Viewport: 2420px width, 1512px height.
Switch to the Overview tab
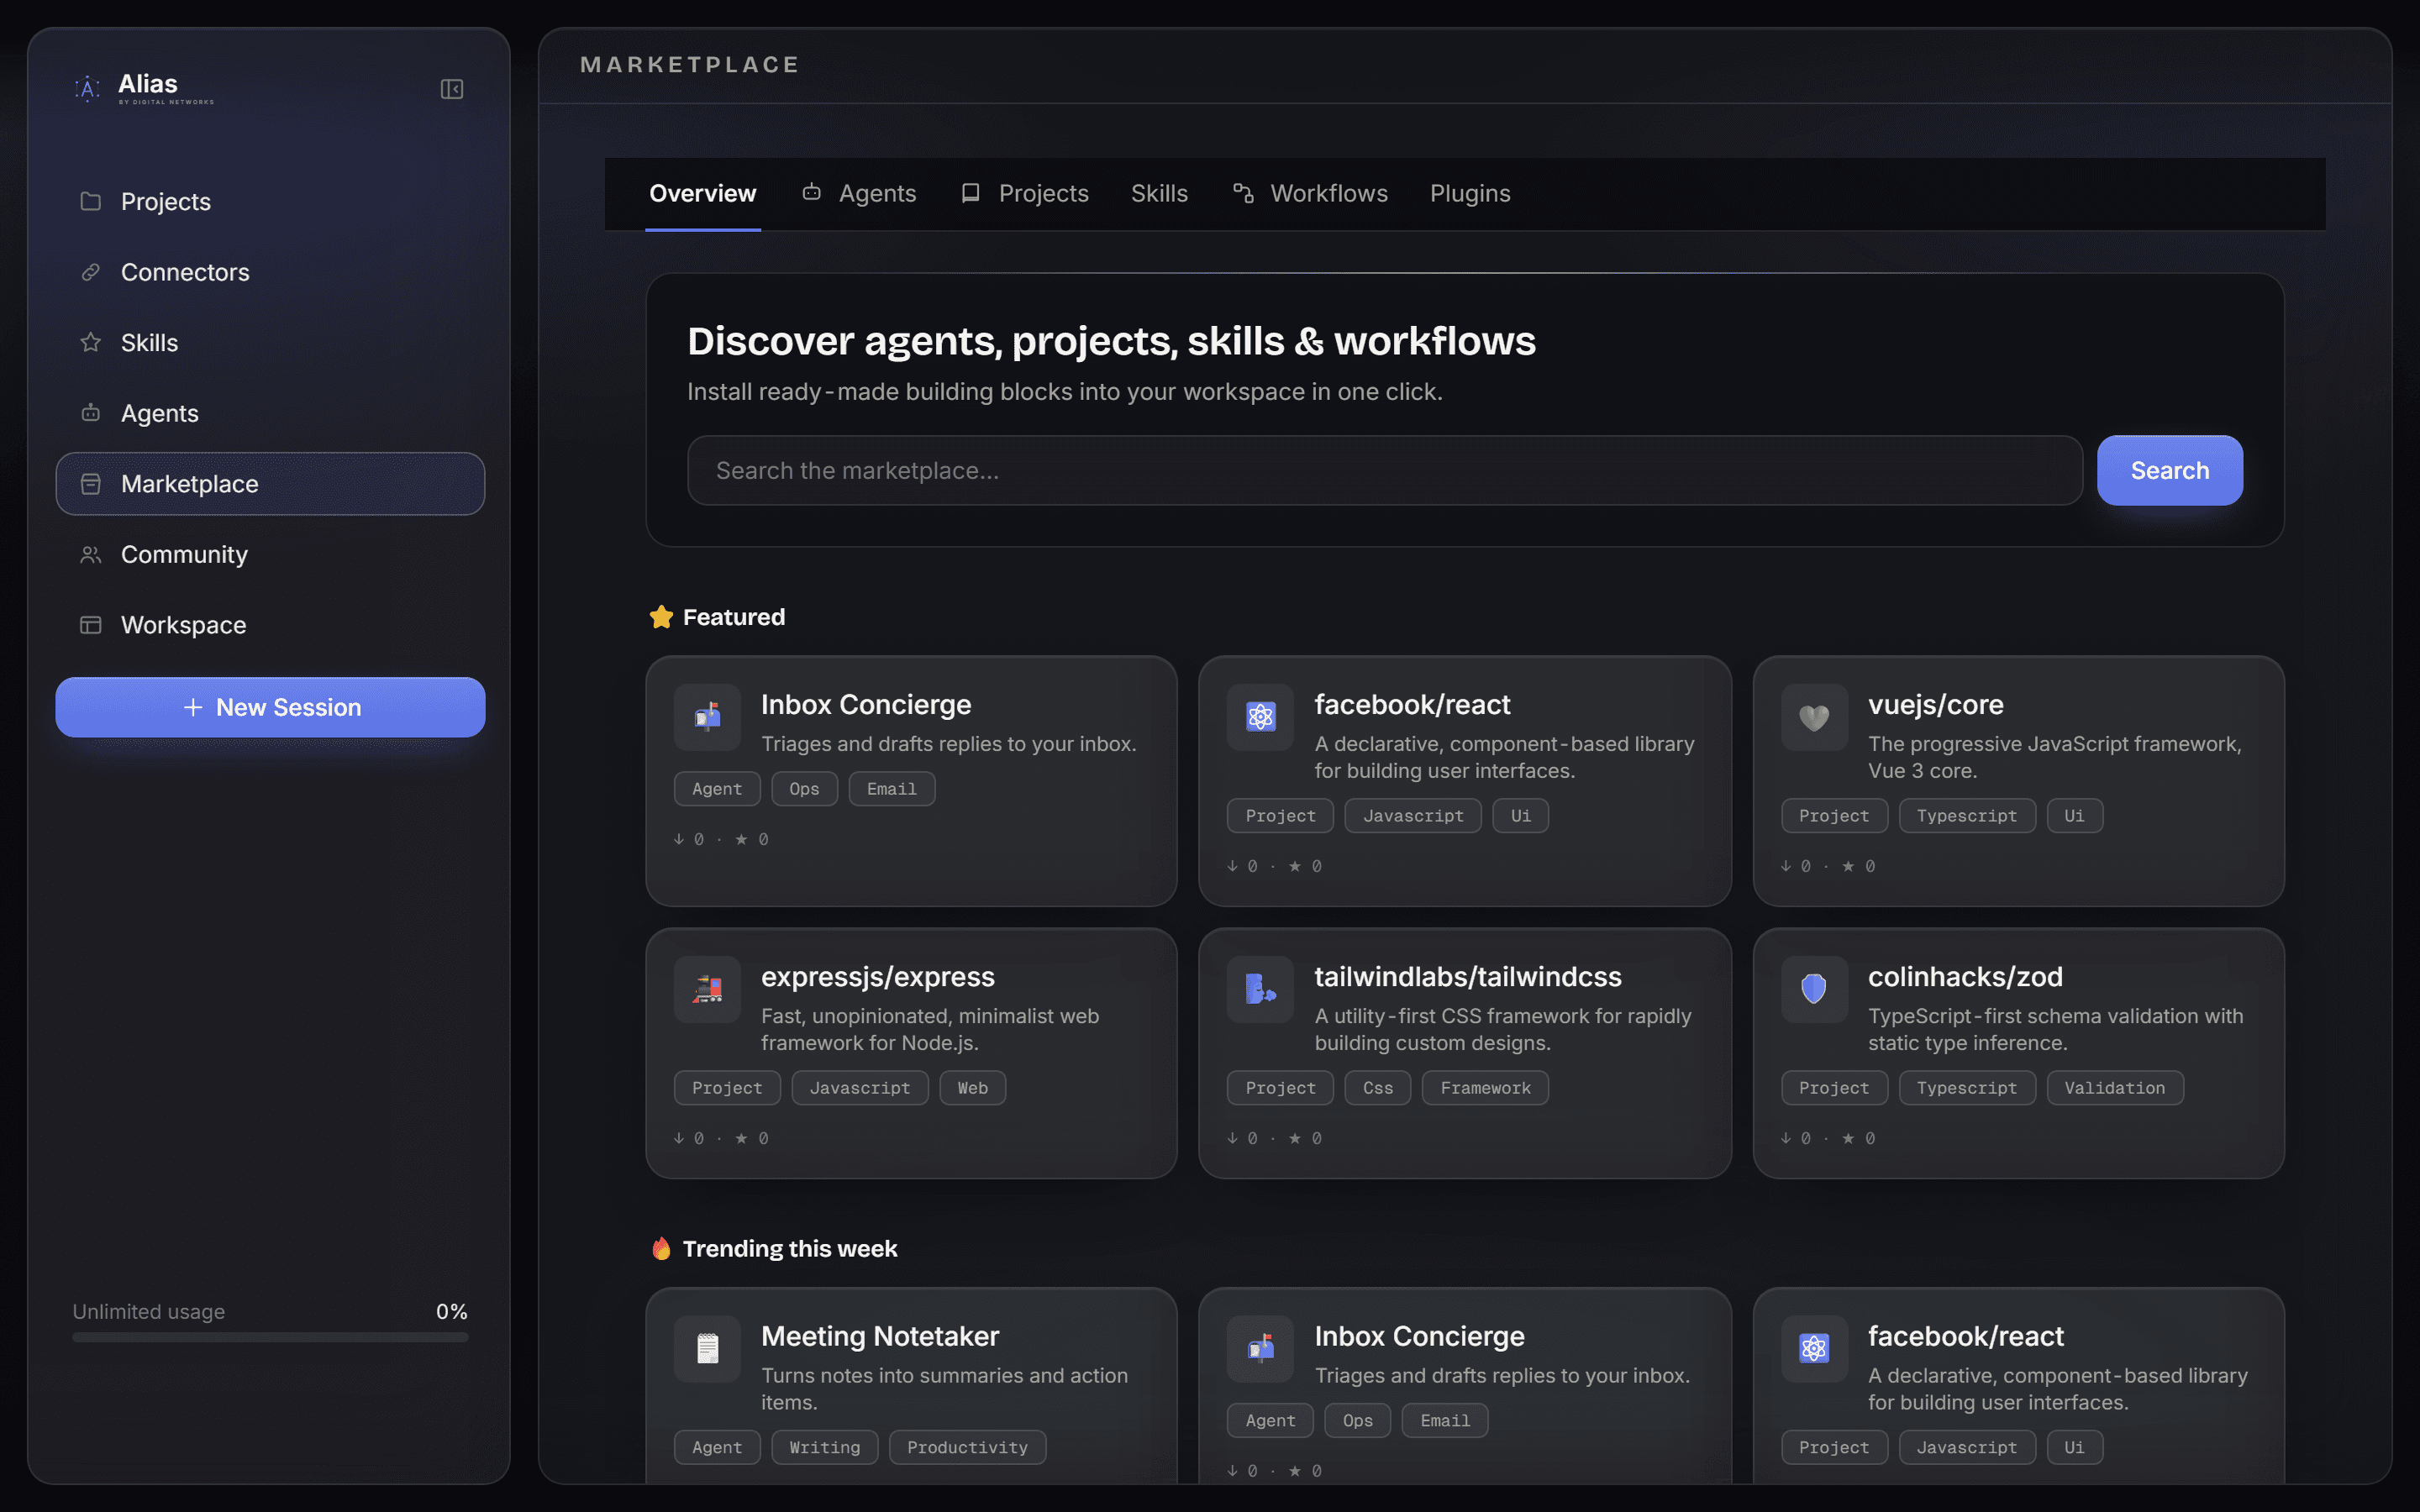pos(703,194)
